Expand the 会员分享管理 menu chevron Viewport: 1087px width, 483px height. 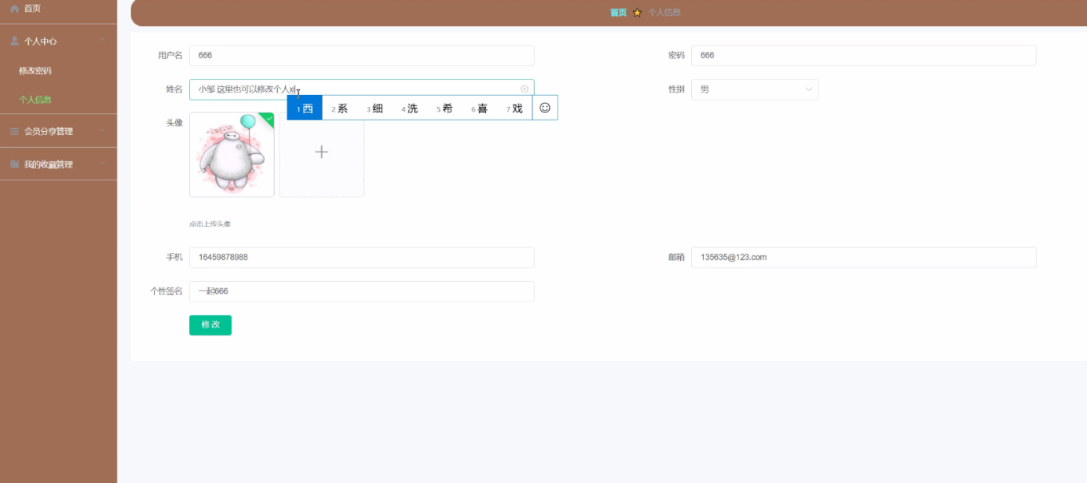pos(102,131)
